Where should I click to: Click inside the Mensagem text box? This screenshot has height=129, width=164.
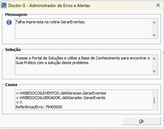(x=83, y=29)
